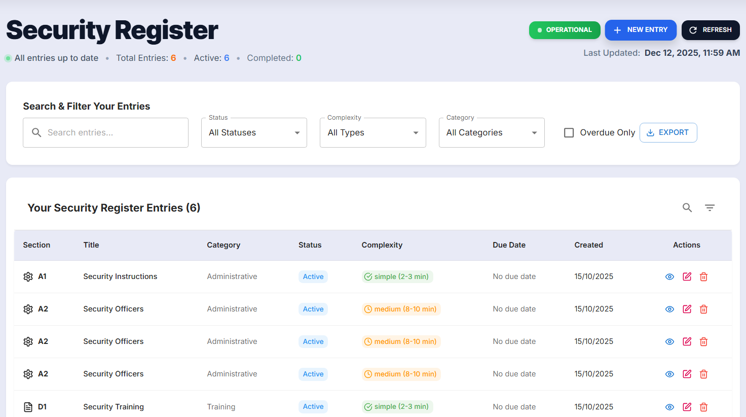746x417 pixels.
Task: Open the filter list icon above the table
Action: (x=710, y=207)
